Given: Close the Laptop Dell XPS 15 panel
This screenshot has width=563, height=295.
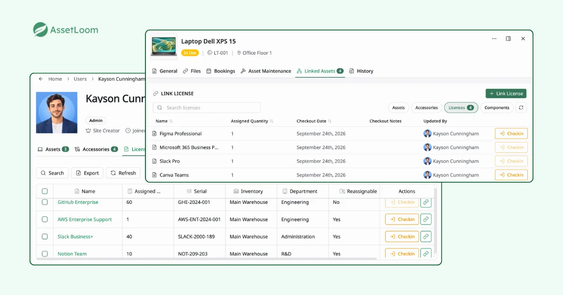Looking at the screenshot, I should click(x=523, y=39).
